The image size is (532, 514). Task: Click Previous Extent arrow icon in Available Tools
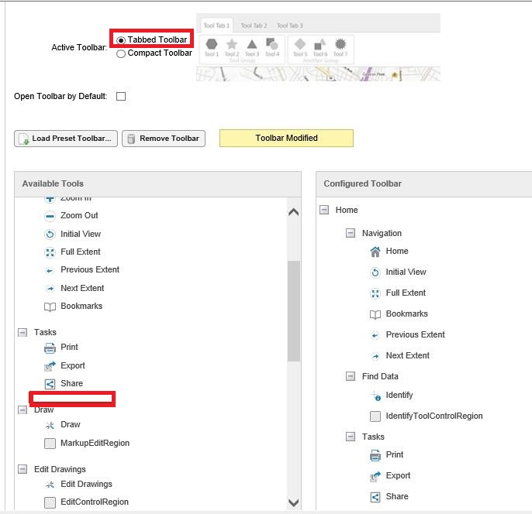tap(50, 270)
